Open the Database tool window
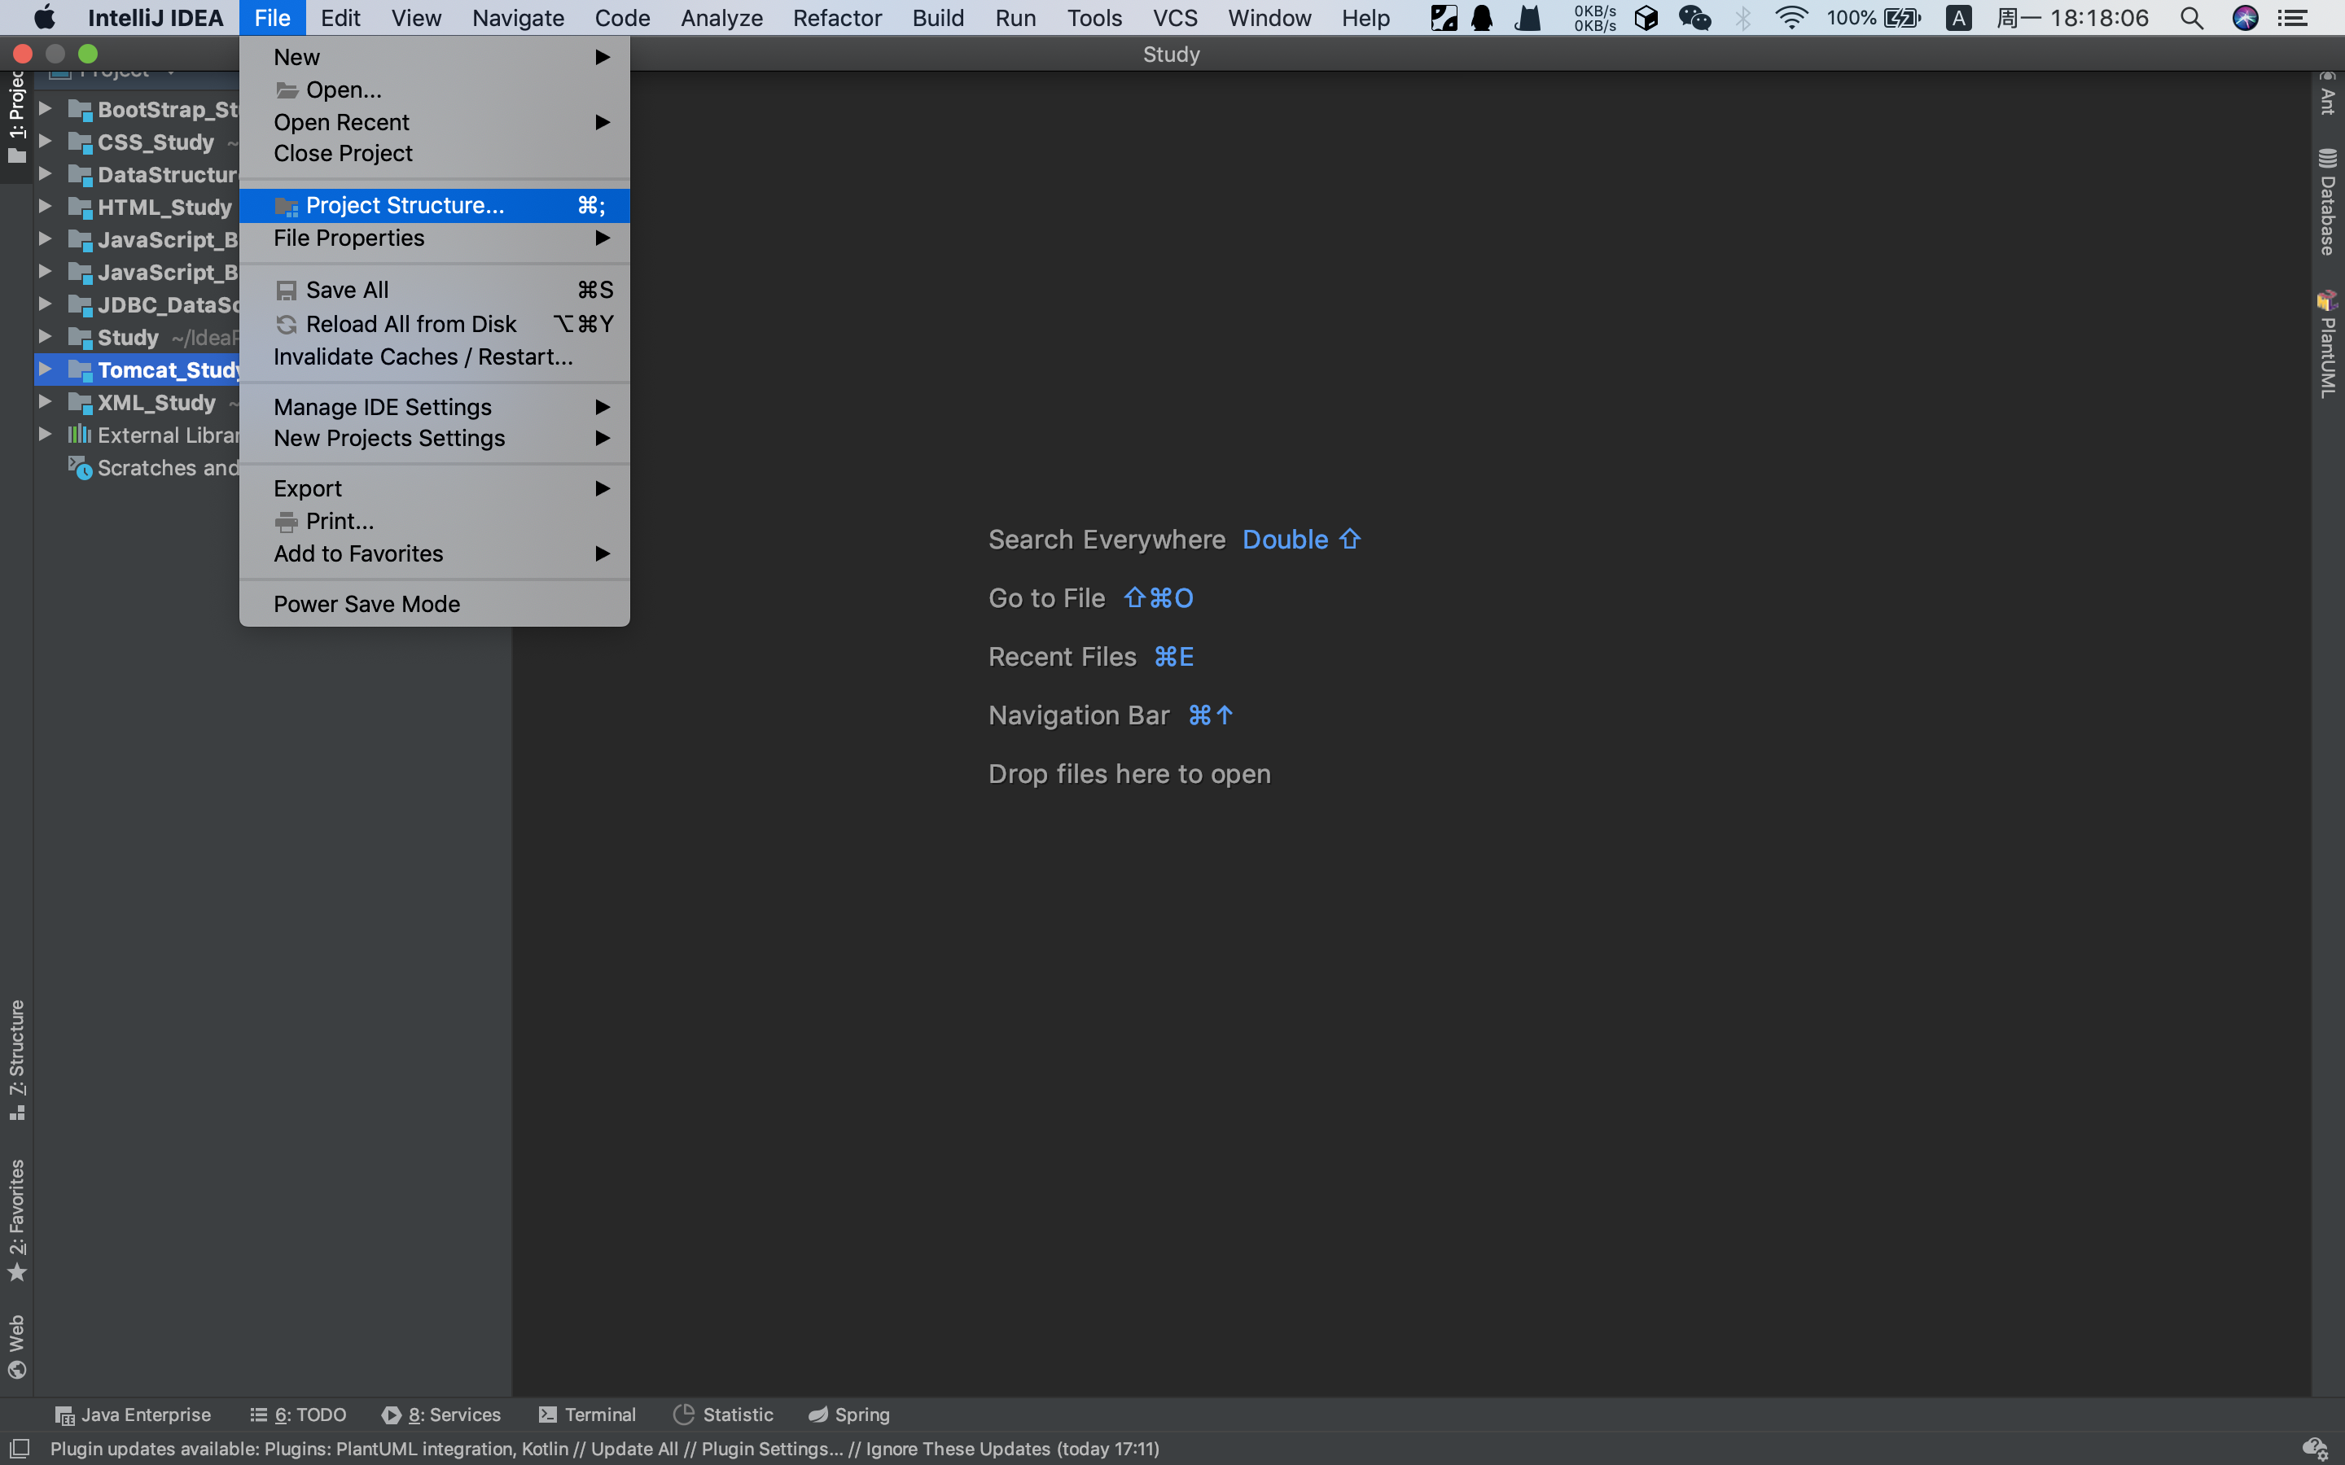Screen dimensions: 2345x1465 2328,202
